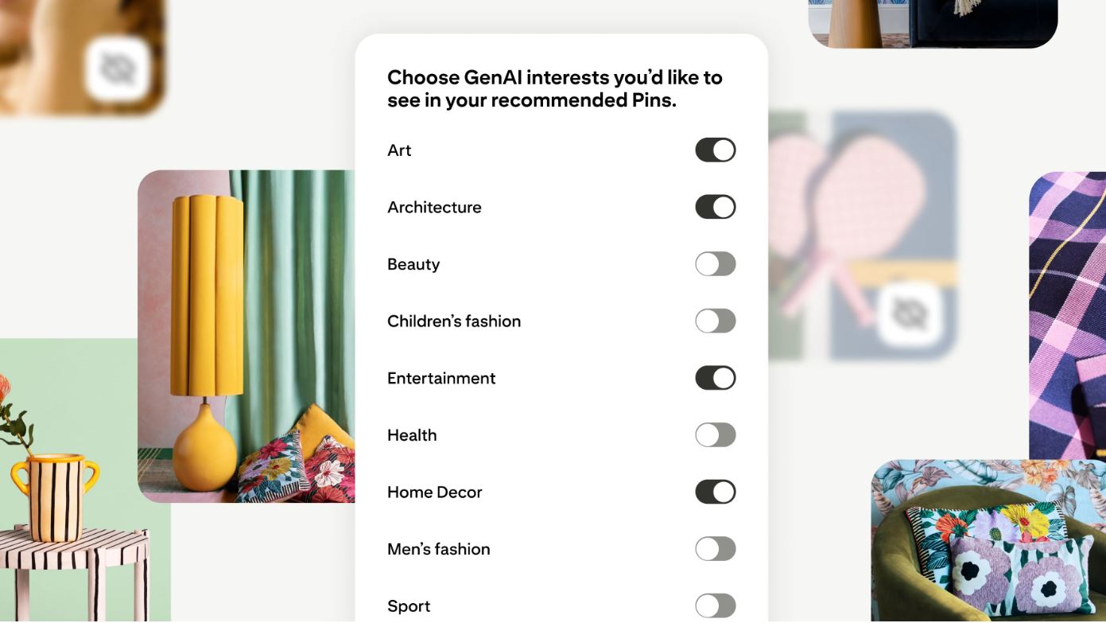Turn on the Sport interest toggle
Image resolution: width=1106 pixels, height=623 pixels.
coord(715,605)
